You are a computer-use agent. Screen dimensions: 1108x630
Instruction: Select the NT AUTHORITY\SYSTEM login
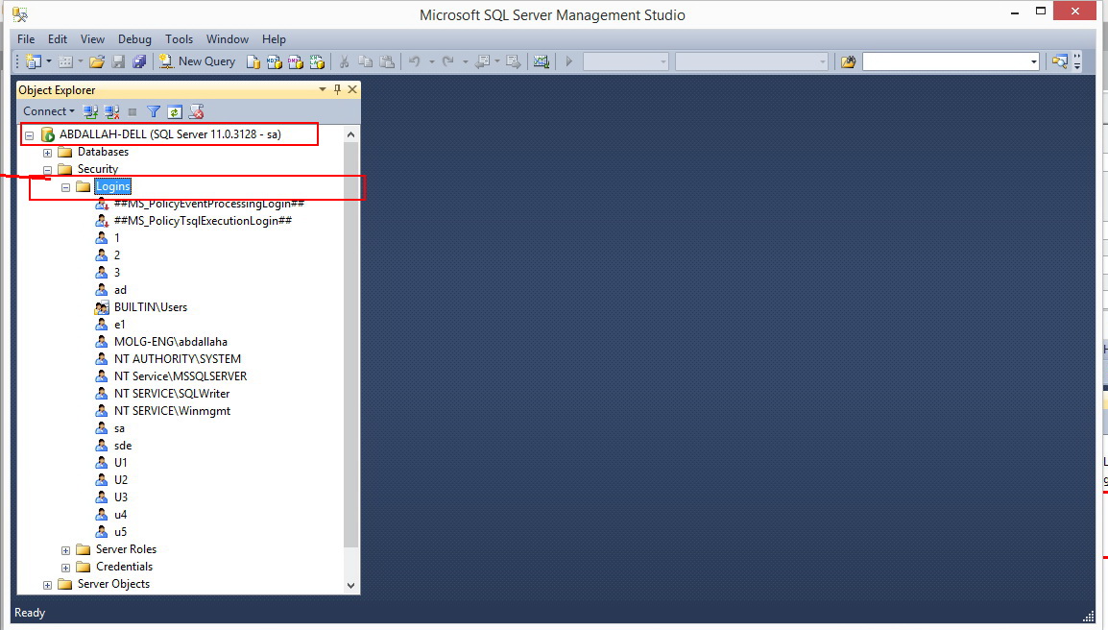click(178, 359)
